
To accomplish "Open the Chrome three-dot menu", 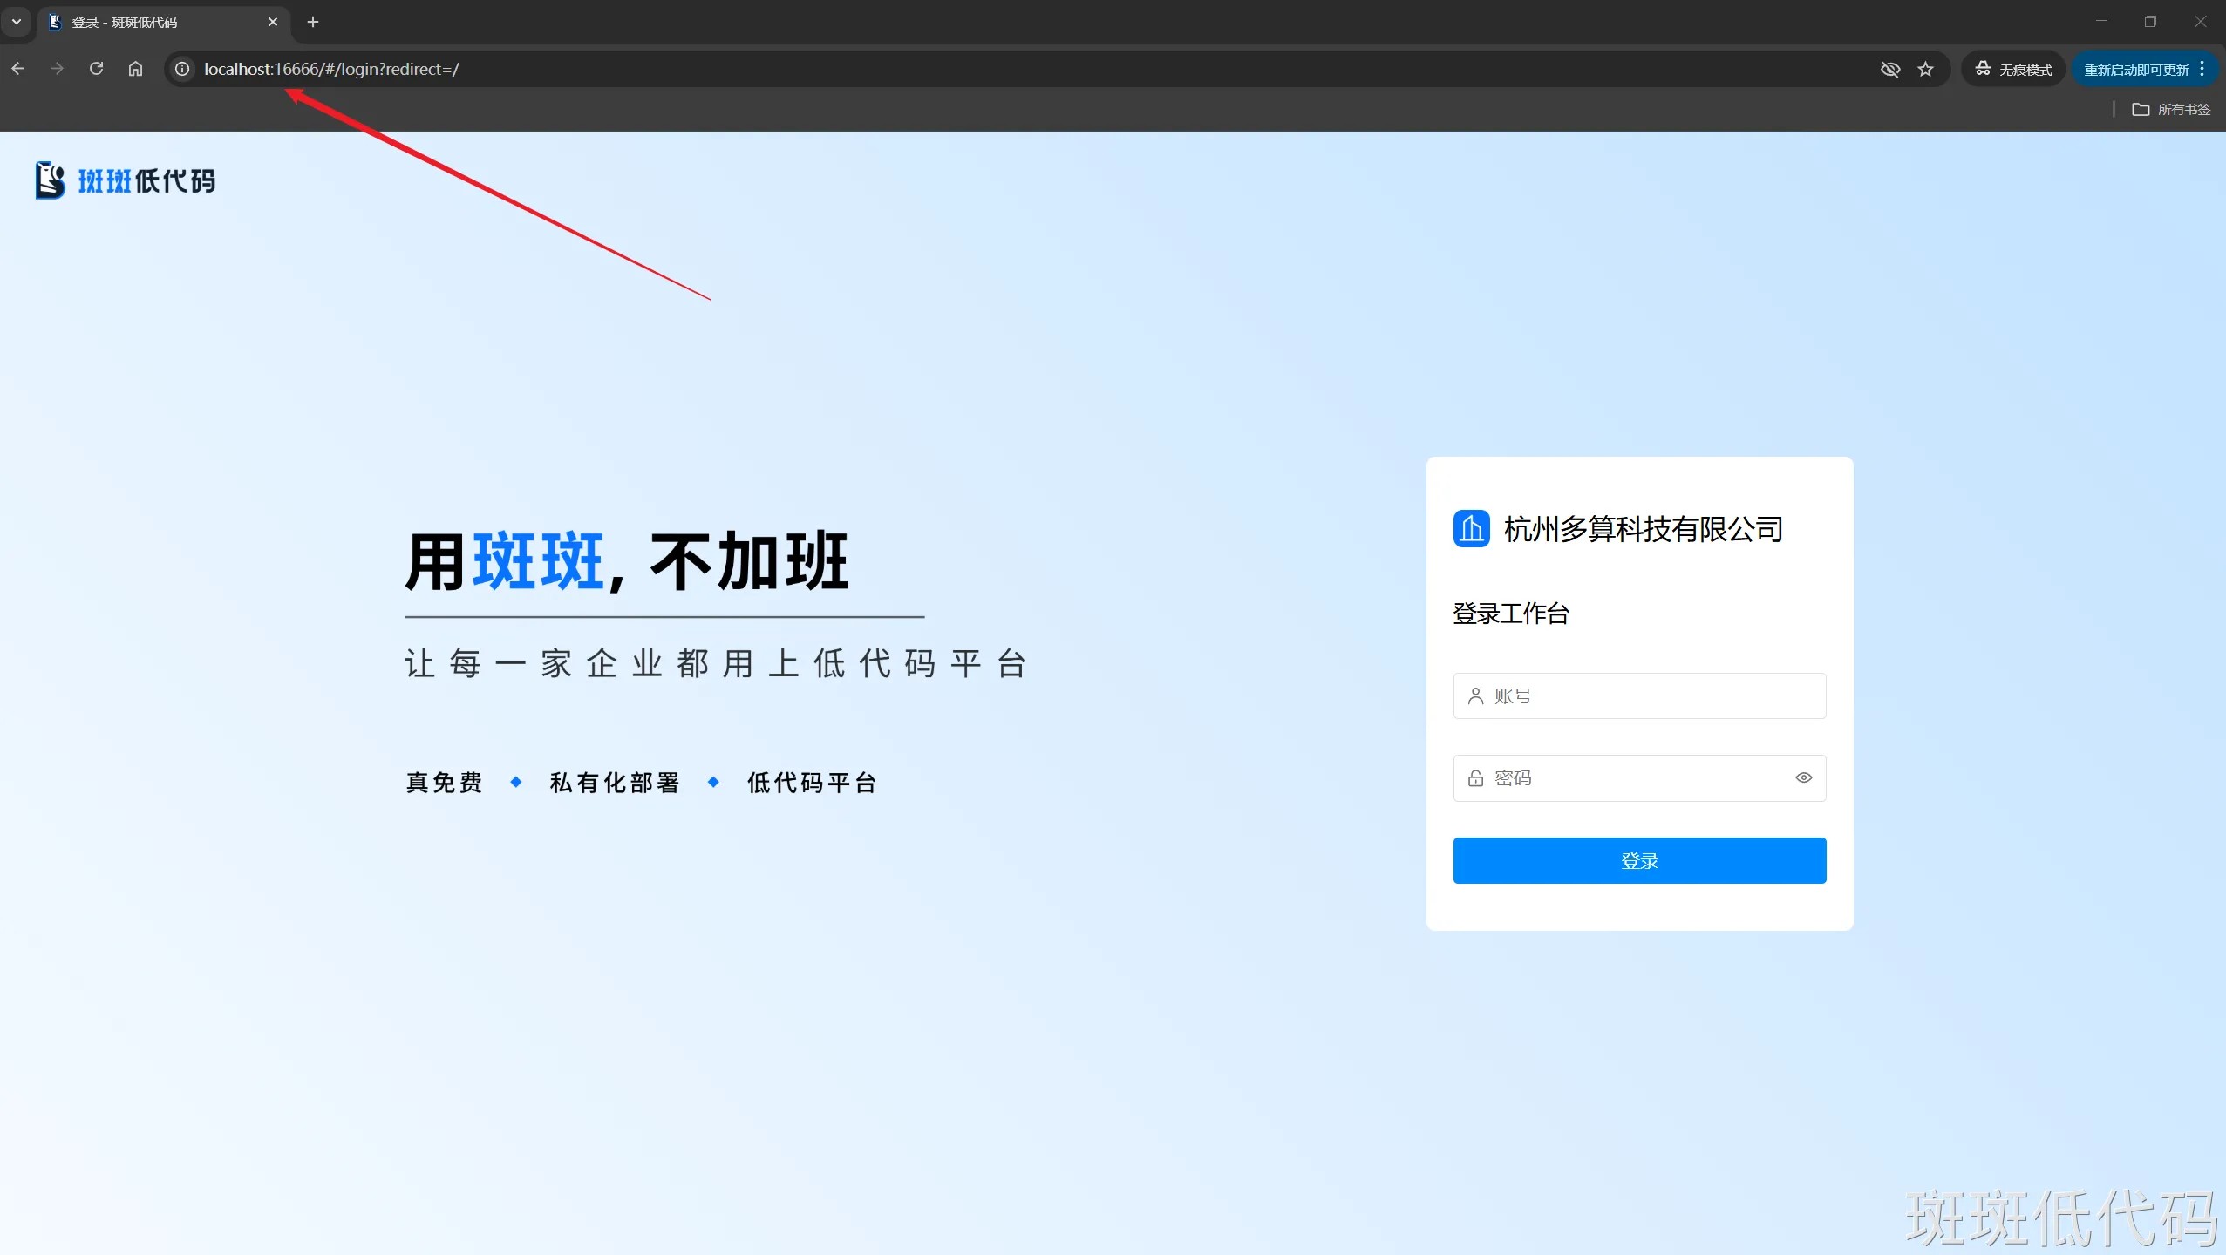I will click(2202, 69).
